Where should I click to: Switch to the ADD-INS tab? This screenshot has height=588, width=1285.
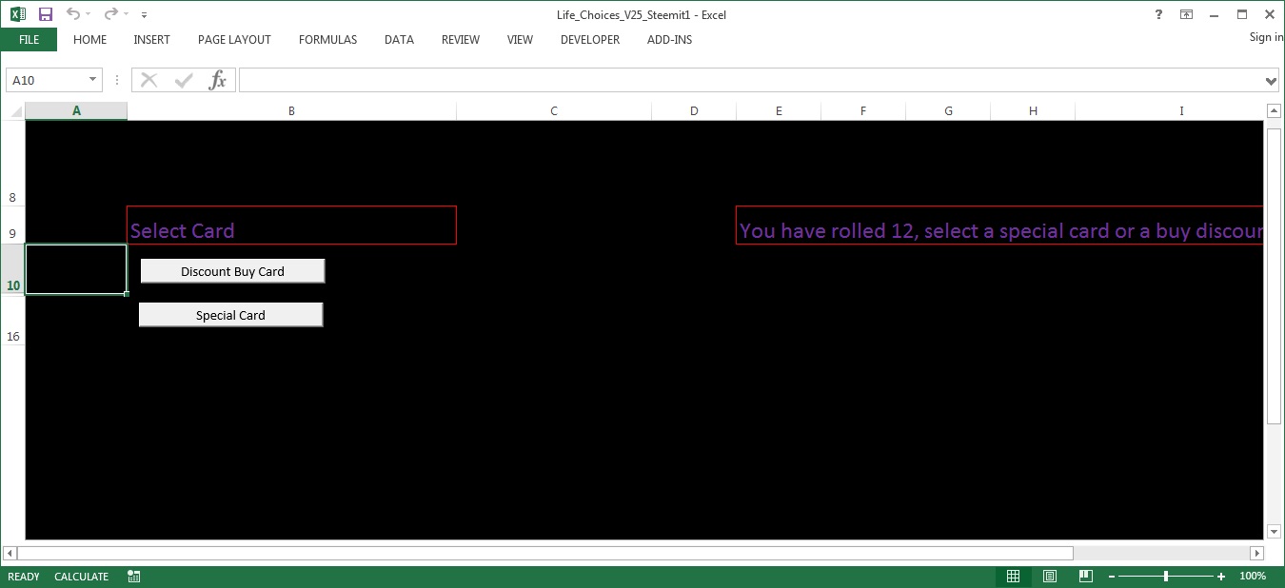pyautogui.click(x=669, y=40)
